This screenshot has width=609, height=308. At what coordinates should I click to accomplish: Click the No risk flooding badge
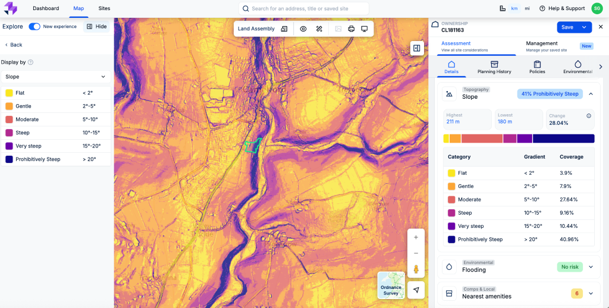click(x=570, y=267)
